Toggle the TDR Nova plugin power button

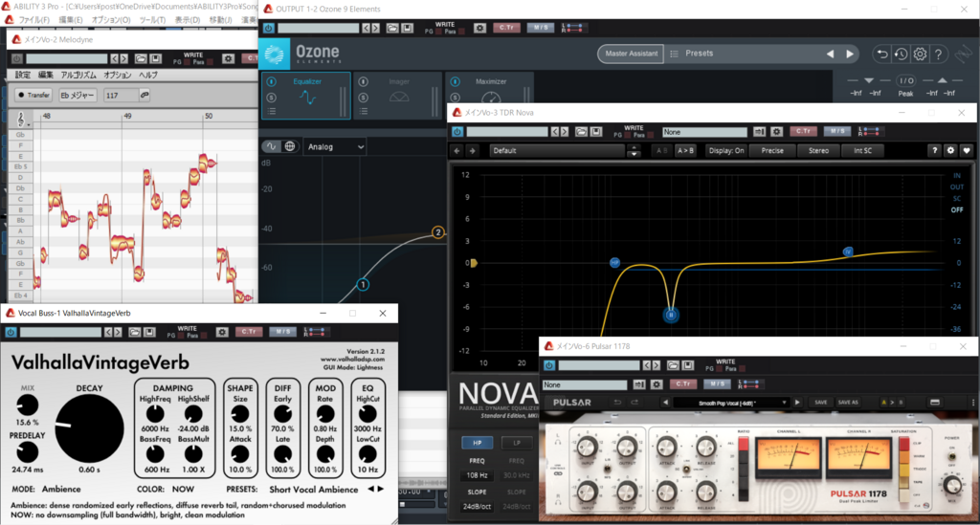click(x=457, y=131)
